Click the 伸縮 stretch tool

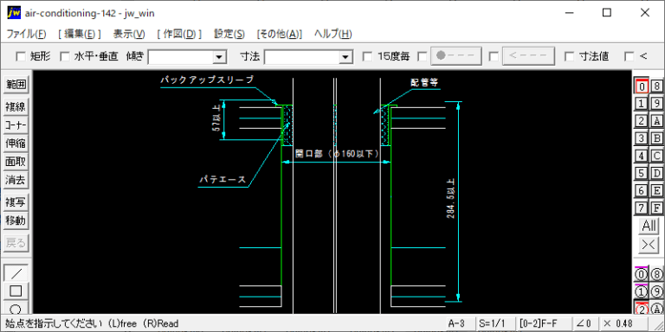(x=16, y=144)
